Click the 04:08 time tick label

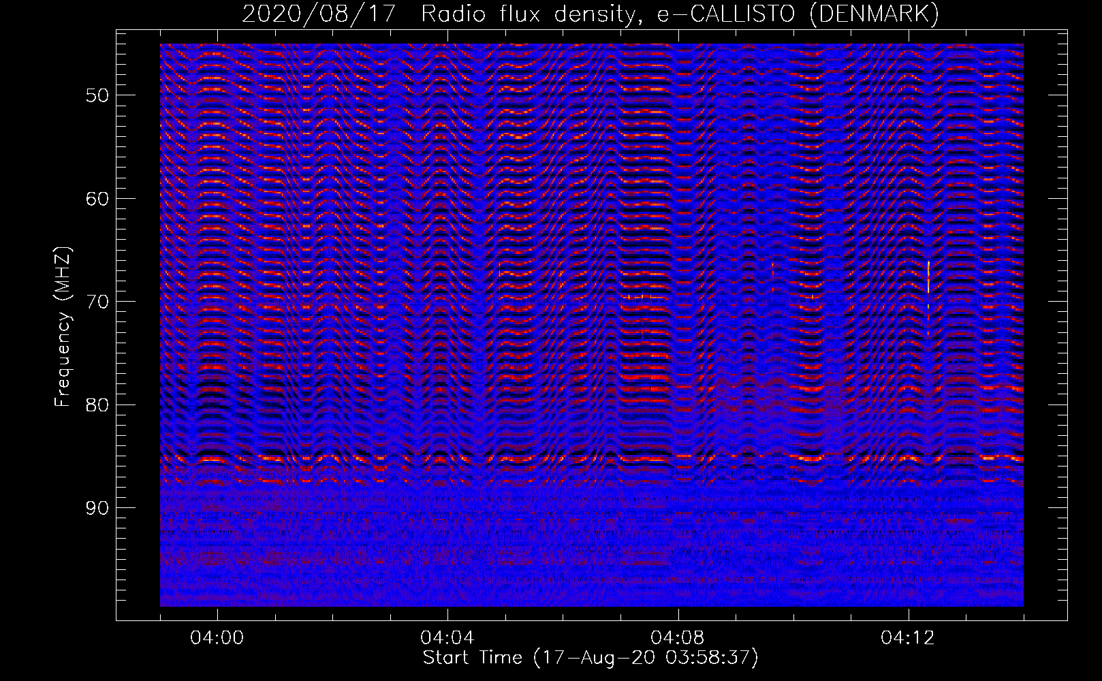coord(678,638)
